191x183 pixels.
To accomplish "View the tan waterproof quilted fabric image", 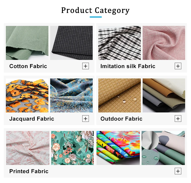I will [x=119, y=95].
